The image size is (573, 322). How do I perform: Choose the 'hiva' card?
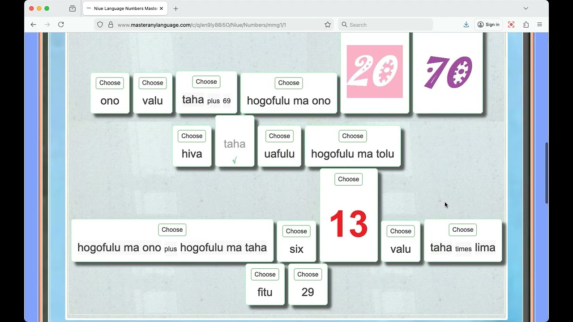[x=192, y=136]
